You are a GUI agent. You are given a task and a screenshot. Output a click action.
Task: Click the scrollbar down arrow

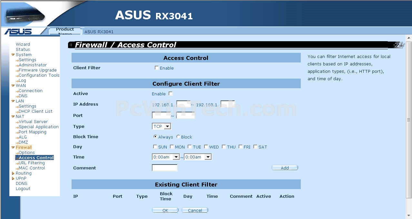tap(409, 215)
